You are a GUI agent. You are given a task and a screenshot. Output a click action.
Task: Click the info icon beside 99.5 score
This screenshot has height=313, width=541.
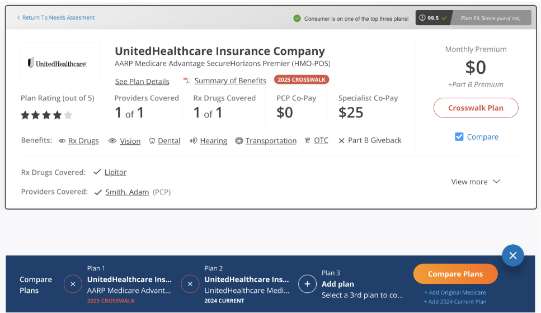(422, 18)
